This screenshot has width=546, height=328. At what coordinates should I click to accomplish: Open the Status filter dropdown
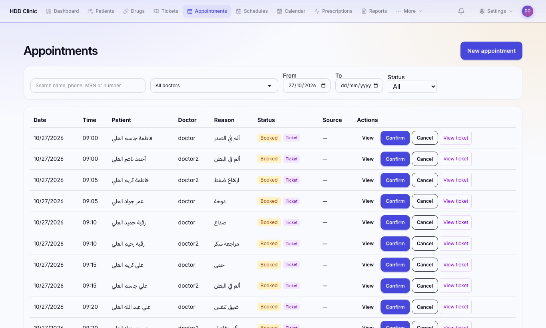[x=412, y=86]
